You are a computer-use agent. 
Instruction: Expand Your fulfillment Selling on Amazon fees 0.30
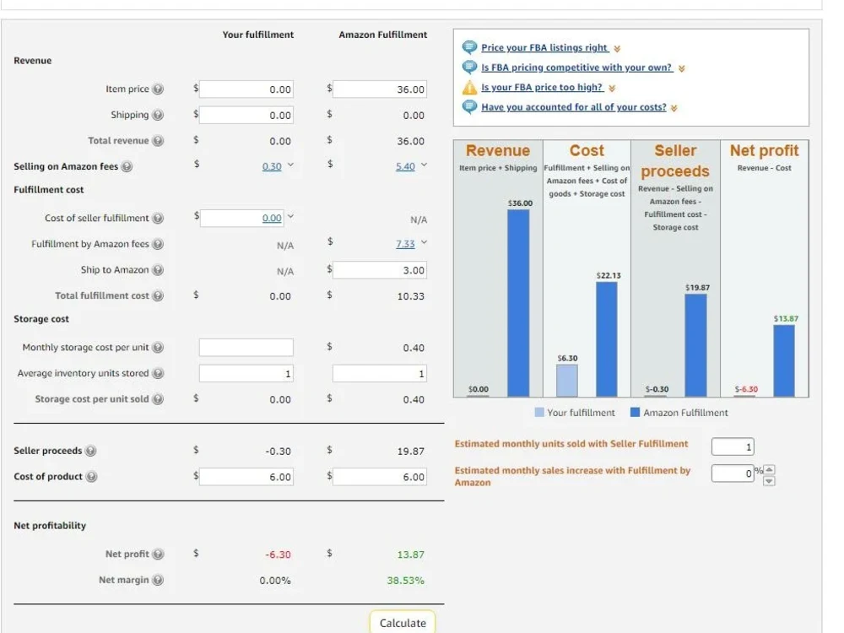290,165
